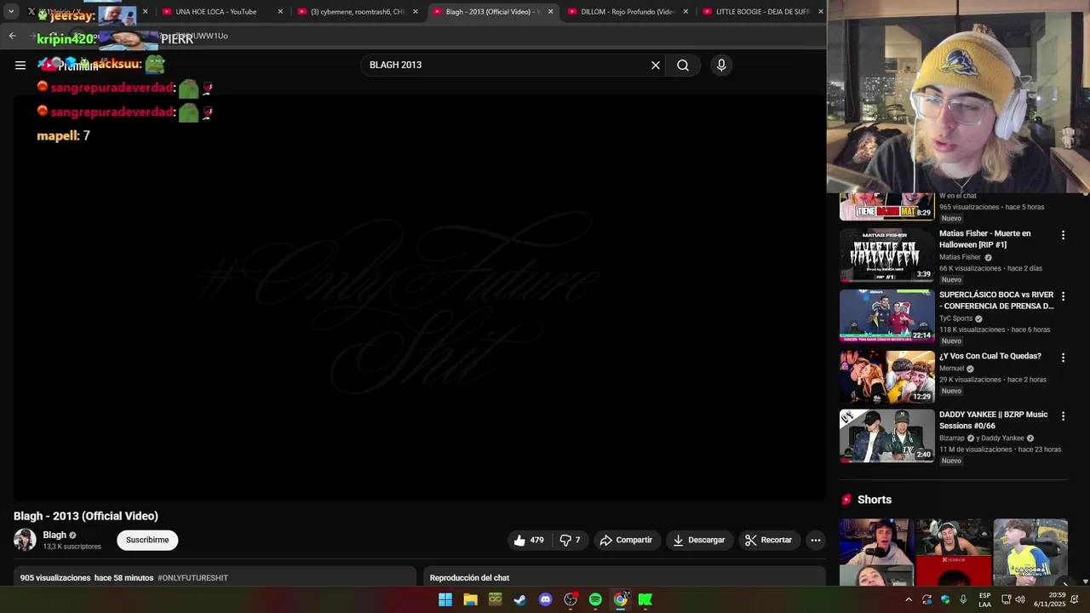Open Kick app from taskbar
The height and width of the screenshot is (613, 1090).
click(x=645, y=599)
